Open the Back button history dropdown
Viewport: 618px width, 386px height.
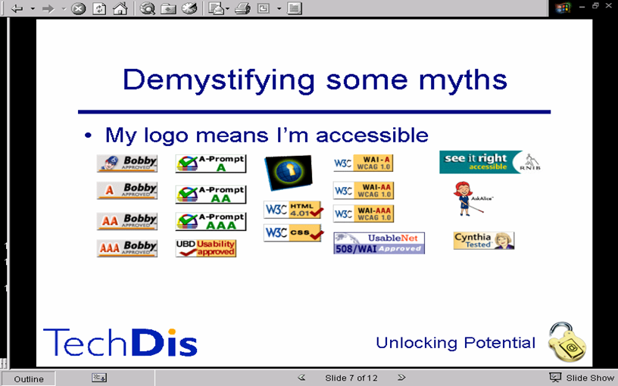pos(33,8)
